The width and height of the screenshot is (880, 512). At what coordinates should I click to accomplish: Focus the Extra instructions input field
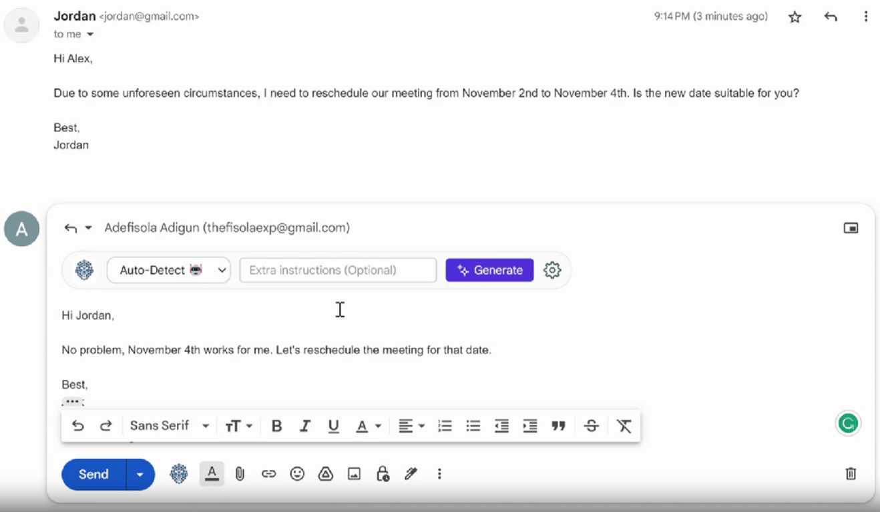pyautogui.click(x=338, y=270)
